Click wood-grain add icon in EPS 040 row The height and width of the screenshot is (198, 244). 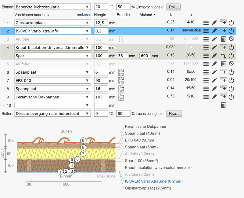pyautogui.click(x=121, y=81)
